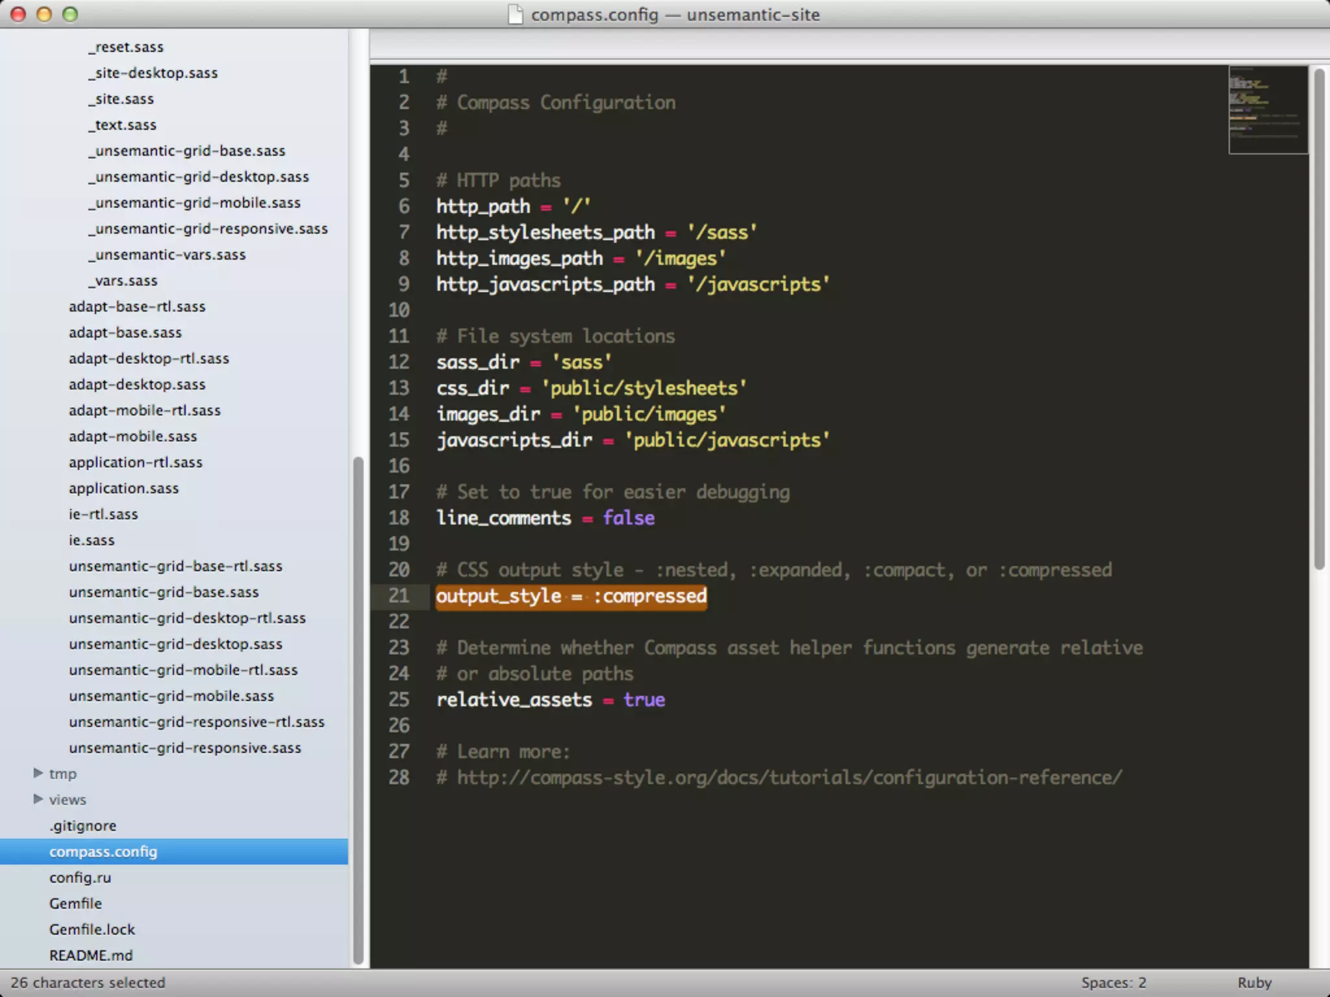This screenshot has width=1330, height=997.
Task: Open the .gitignore file
Action: point(83,826)
